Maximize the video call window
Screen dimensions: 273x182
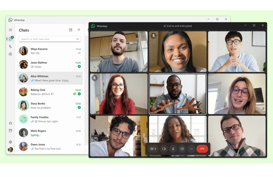pyautogui.click(x=254, y=25)
